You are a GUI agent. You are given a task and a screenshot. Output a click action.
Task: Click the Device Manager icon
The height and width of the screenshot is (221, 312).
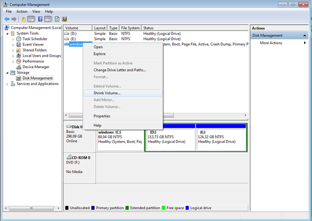point(19,67)
